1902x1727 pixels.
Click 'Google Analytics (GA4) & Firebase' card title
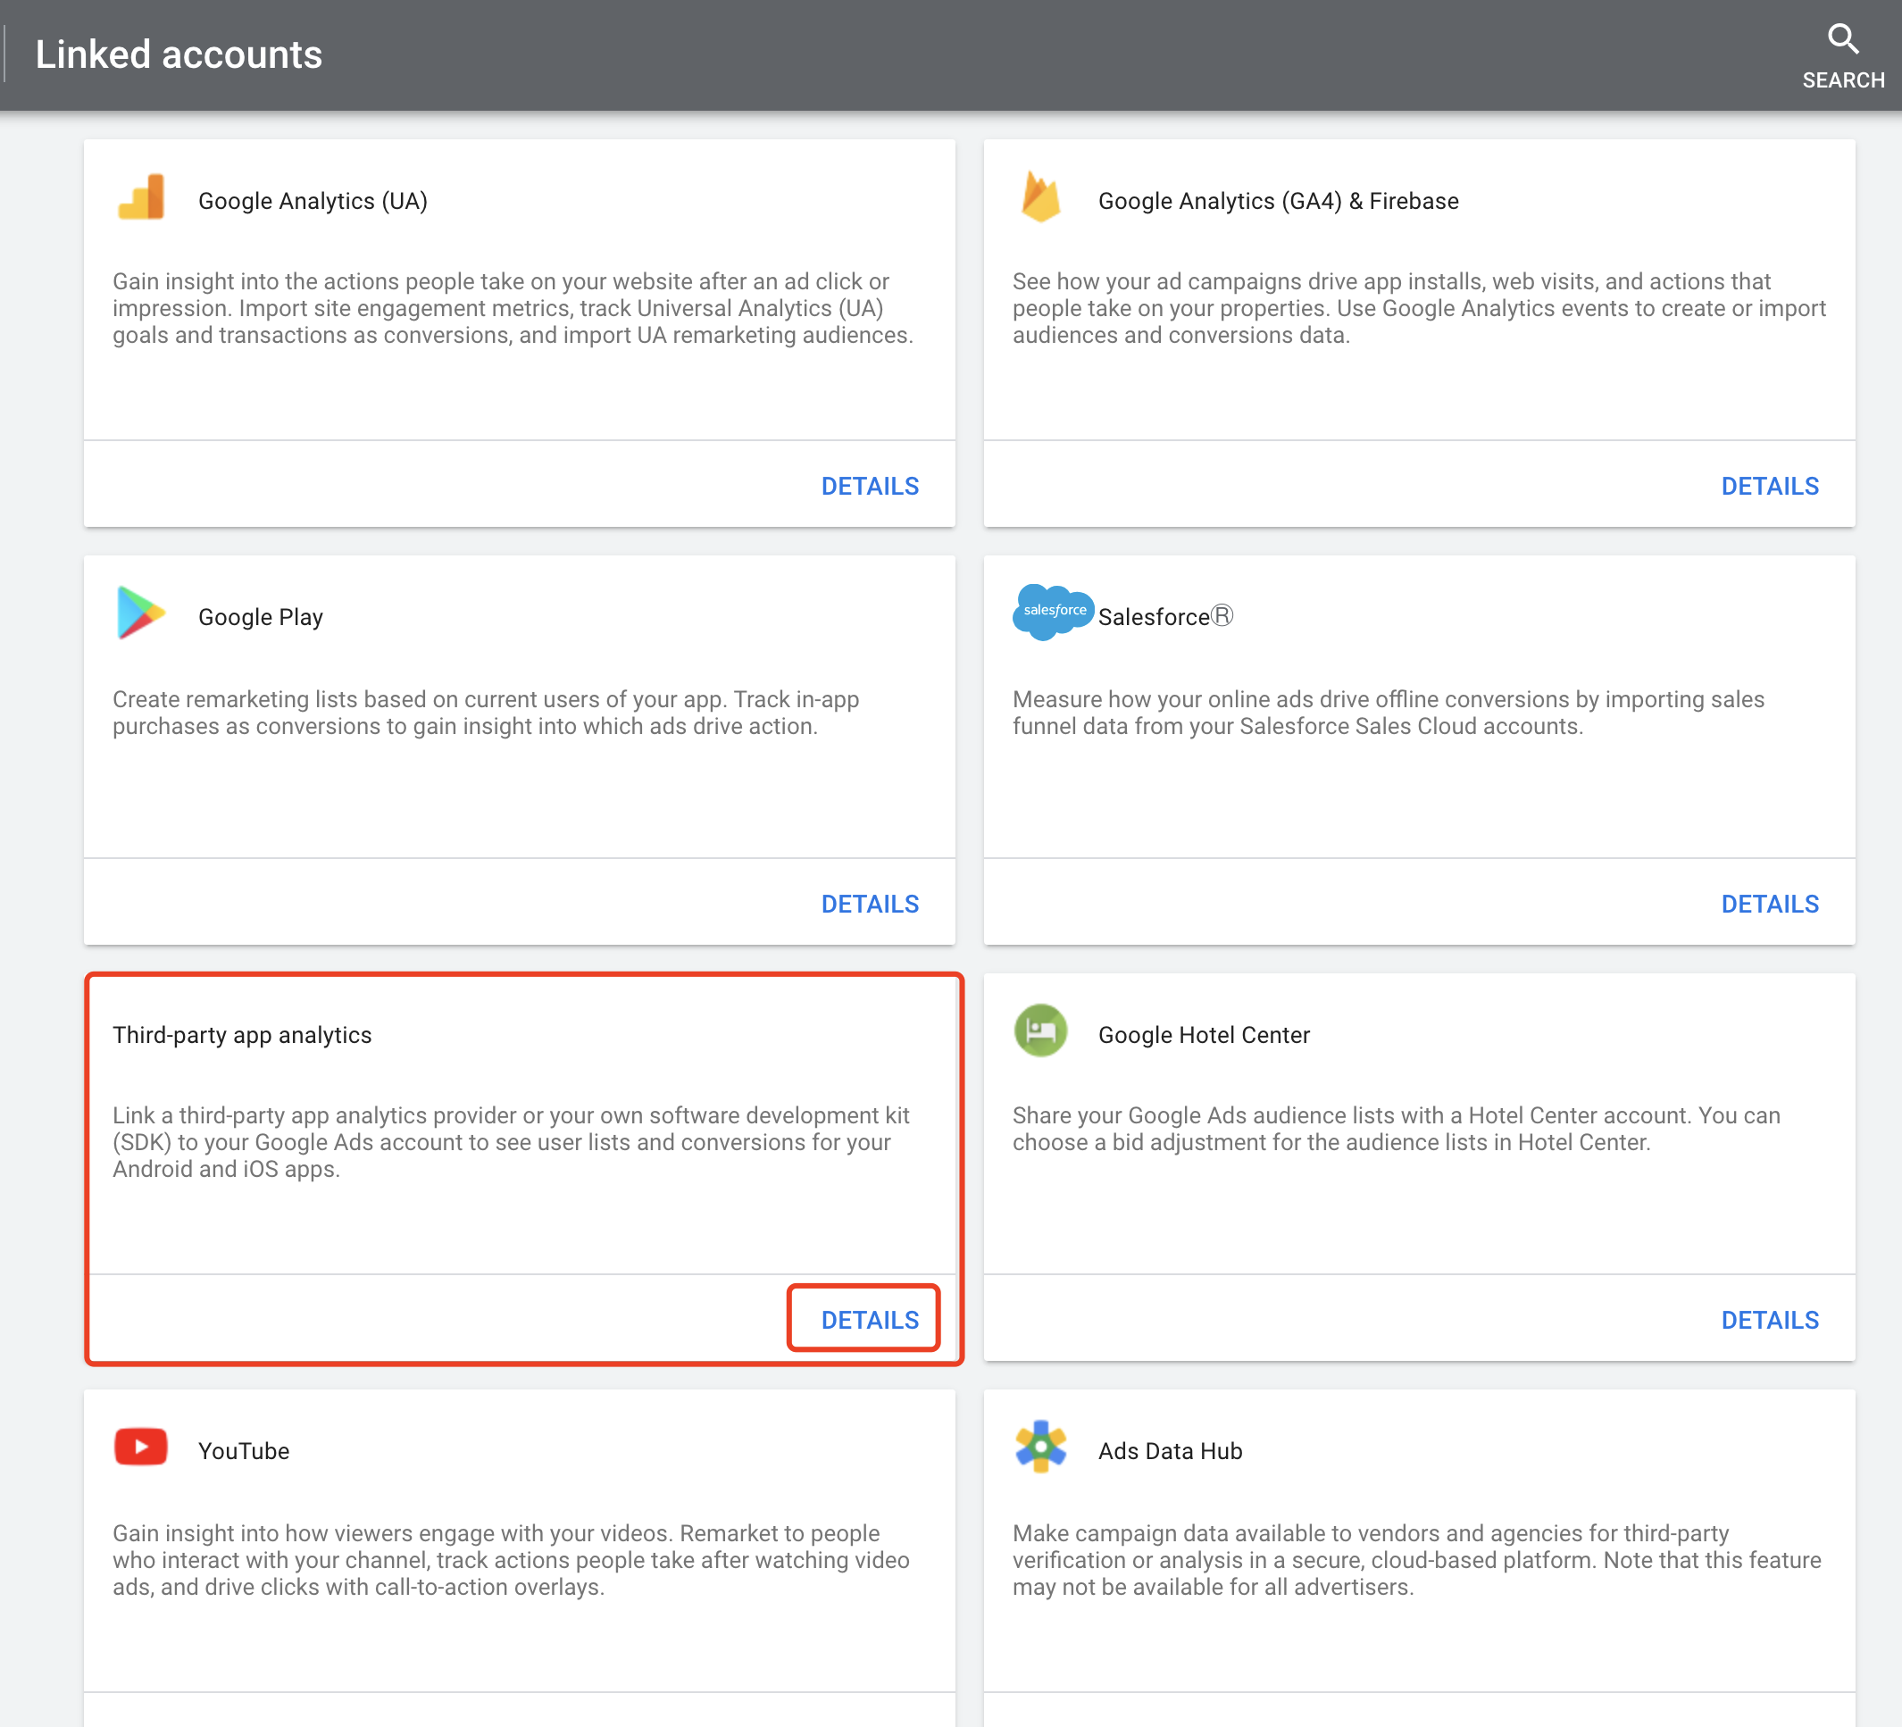pos(1279,201)
